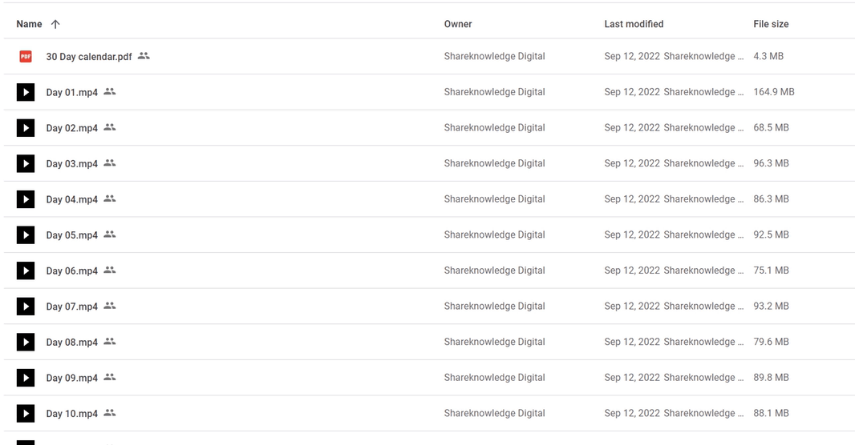Click shared people icon on Day 10.mp4

pos(110,413)
